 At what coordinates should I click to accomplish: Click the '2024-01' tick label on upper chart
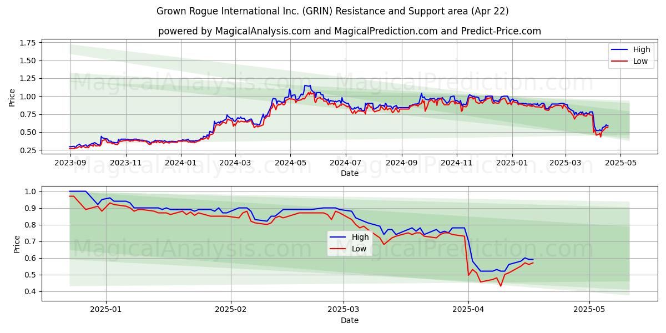(x=181, y=163)
